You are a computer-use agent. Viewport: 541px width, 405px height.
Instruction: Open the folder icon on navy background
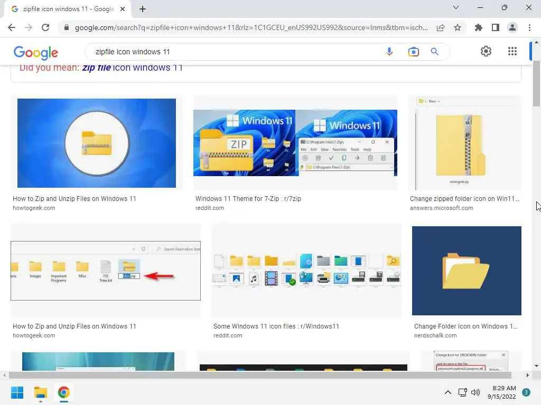[x=467, y=271]
